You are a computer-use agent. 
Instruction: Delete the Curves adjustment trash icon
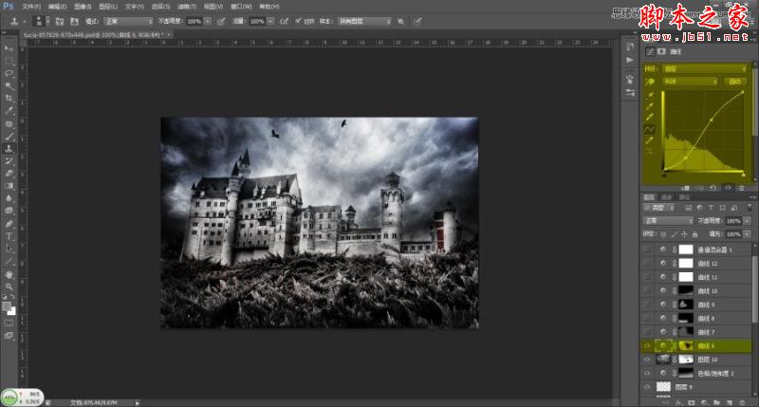(x=742, y=188)
